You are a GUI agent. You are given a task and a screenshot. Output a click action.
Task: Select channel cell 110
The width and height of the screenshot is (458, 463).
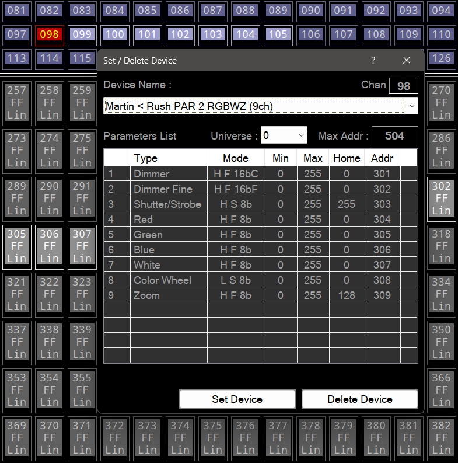pyautogui.click(x=441, y=34)
